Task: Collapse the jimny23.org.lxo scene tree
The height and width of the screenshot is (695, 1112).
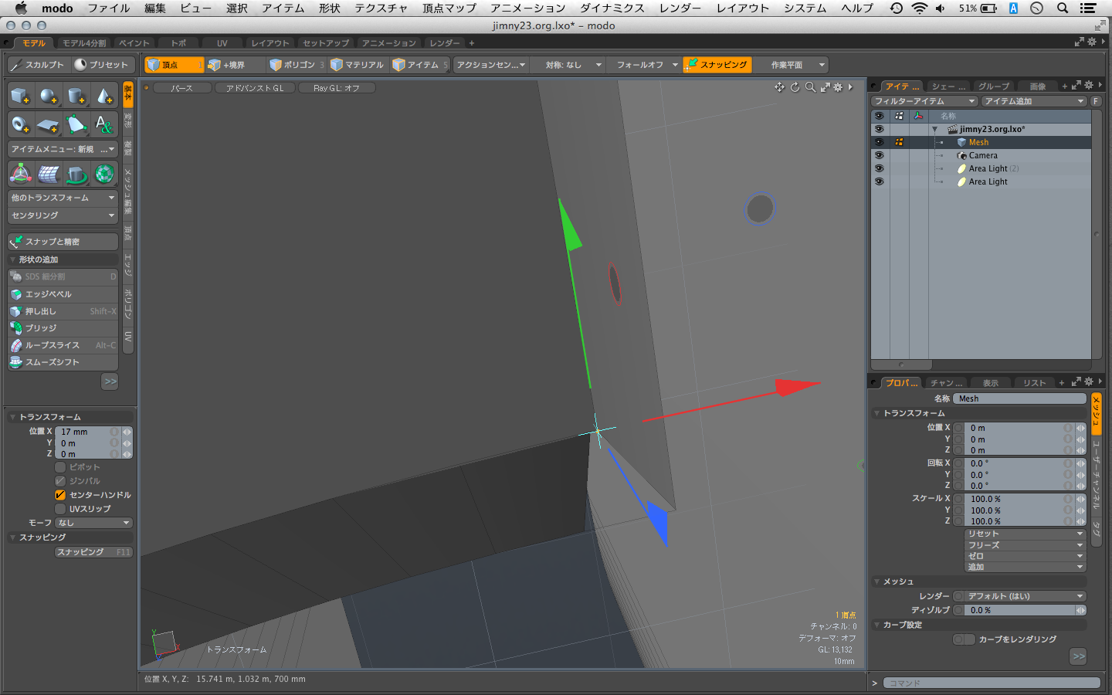Action: (x=934, y=130)
